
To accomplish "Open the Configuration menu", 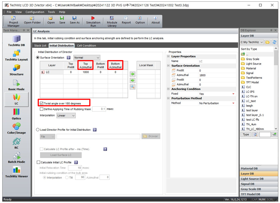I will click(x=35, y=12).
